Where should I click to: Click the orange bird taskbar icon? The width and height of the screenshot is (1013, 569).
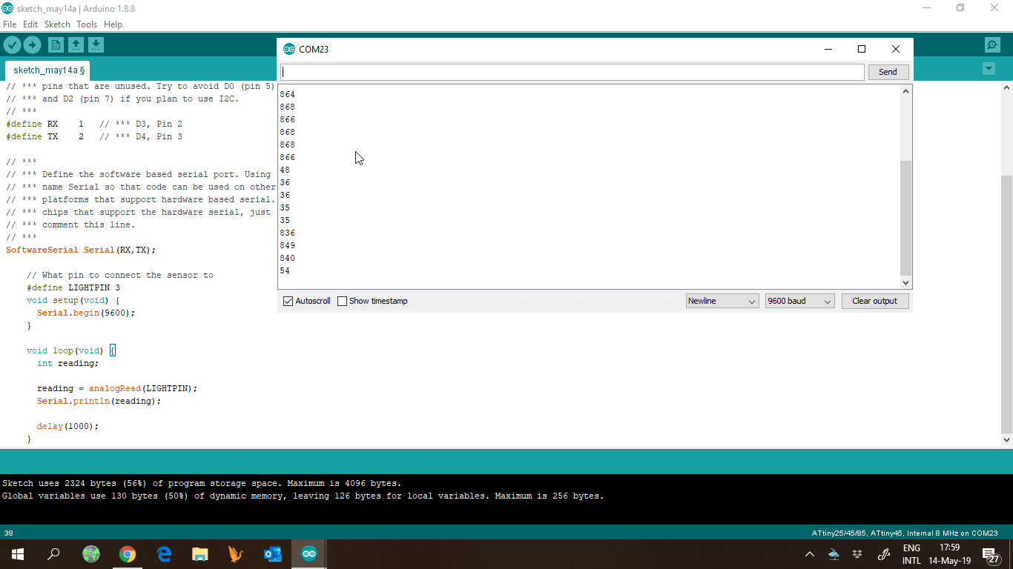point(237,554)
